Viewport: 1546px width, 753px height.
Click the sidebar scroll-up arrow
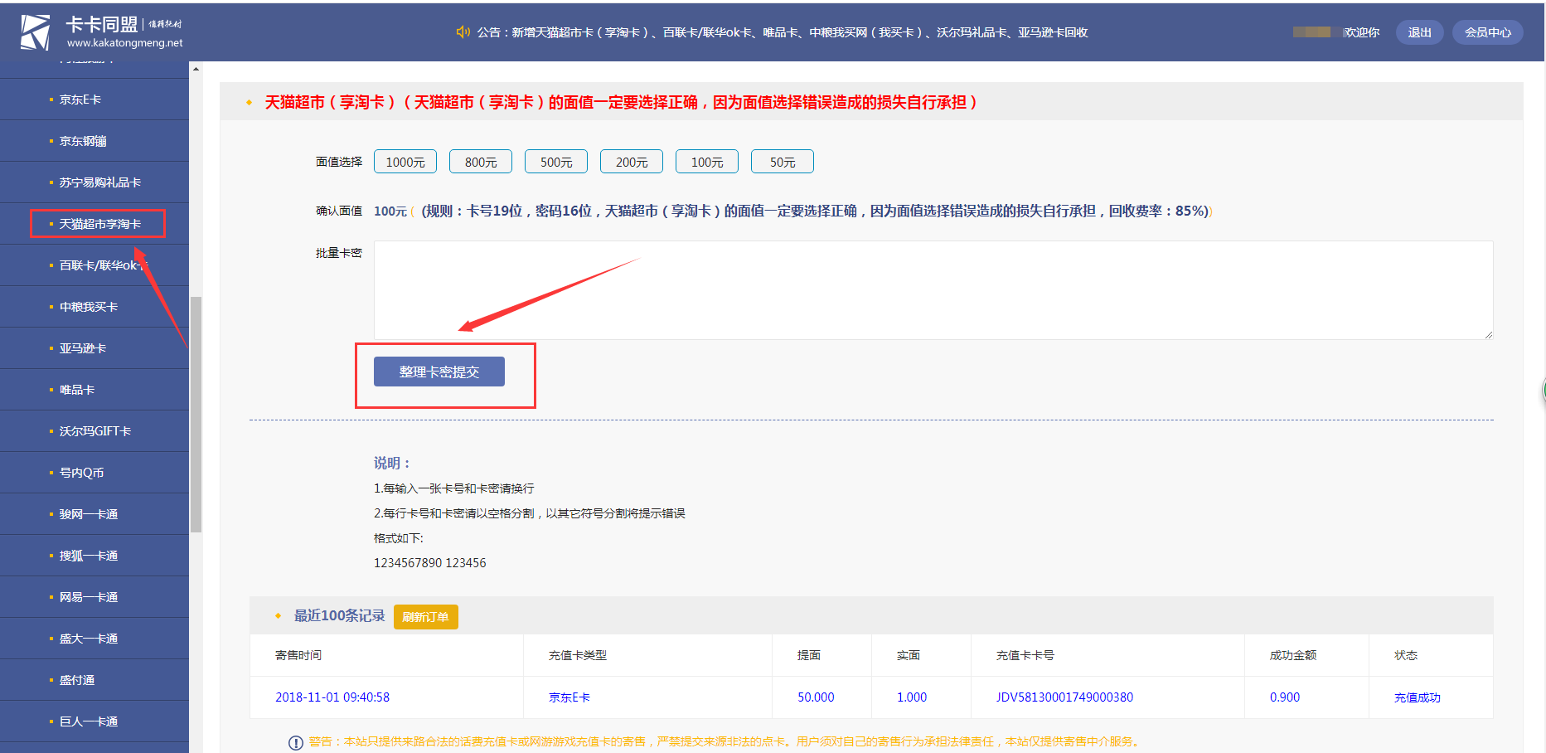click(196, 68)
